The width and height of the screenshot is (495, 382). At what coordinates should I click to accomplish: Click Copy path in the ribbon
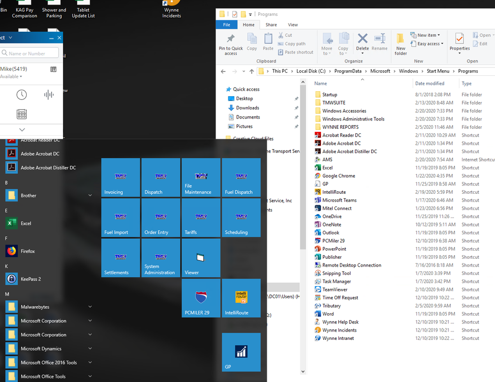click(x=292, y=44)
